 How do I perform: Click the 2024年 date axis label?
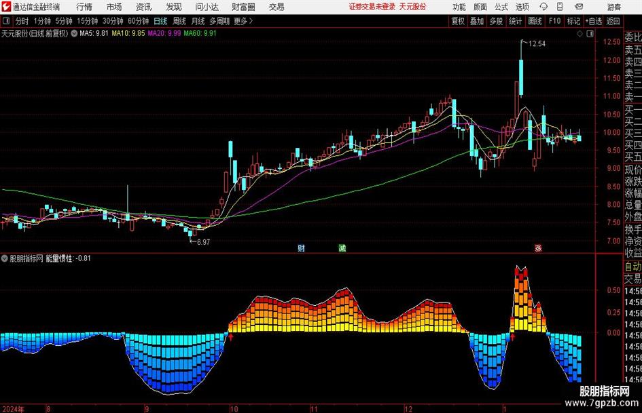coord(13,409)
